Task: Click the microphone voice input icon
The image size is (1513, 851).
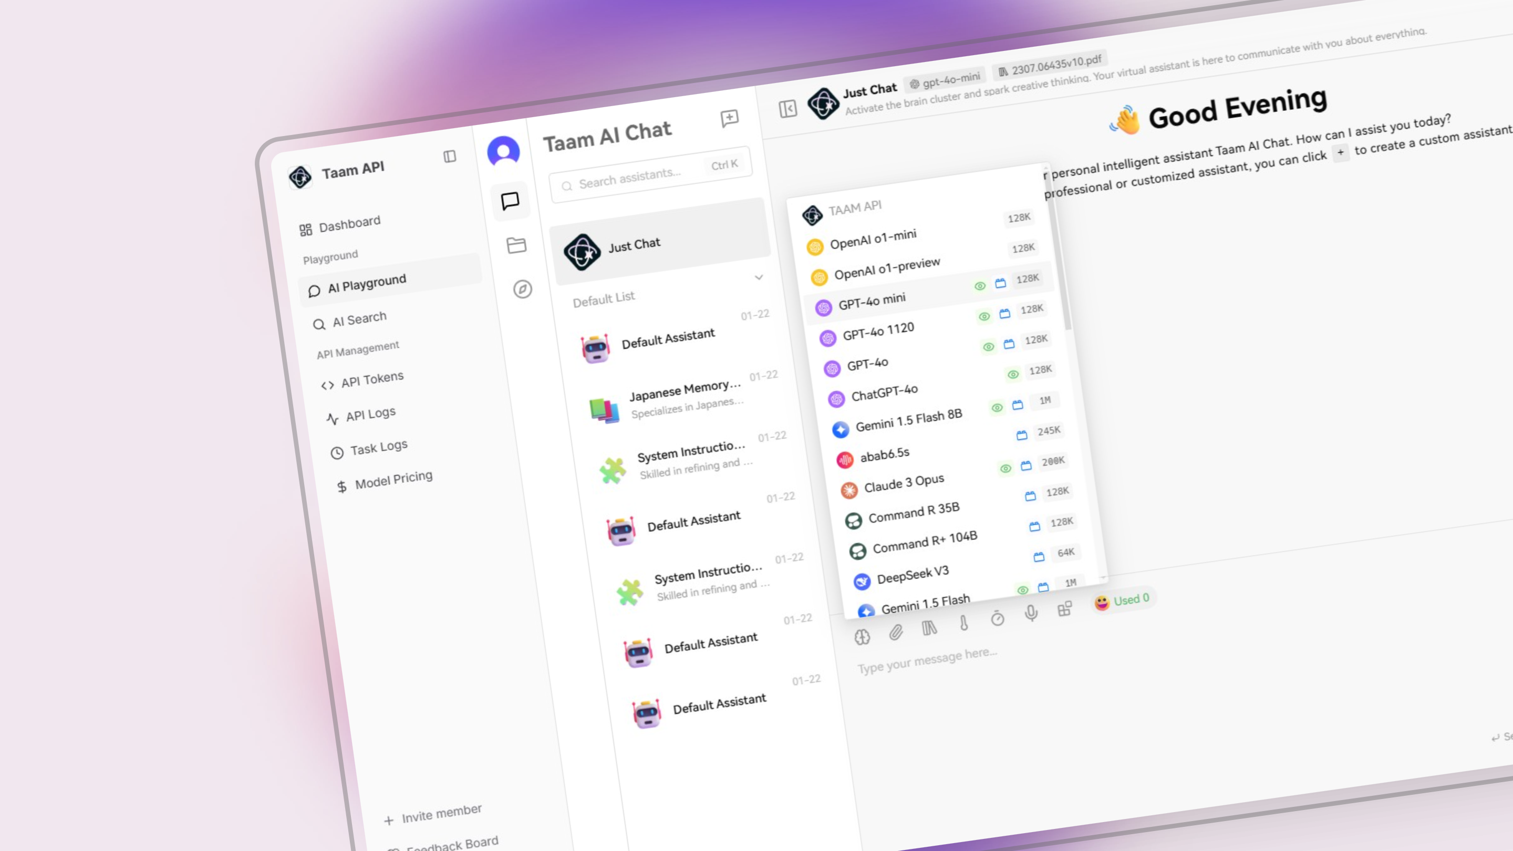Action: [1031, 613]
